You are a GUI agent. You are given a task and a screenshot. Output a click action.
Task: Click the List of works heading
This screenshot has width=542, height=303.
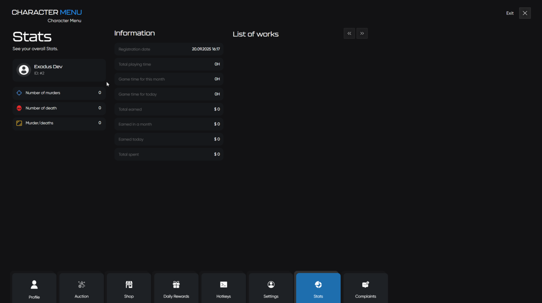click(256, 34)
